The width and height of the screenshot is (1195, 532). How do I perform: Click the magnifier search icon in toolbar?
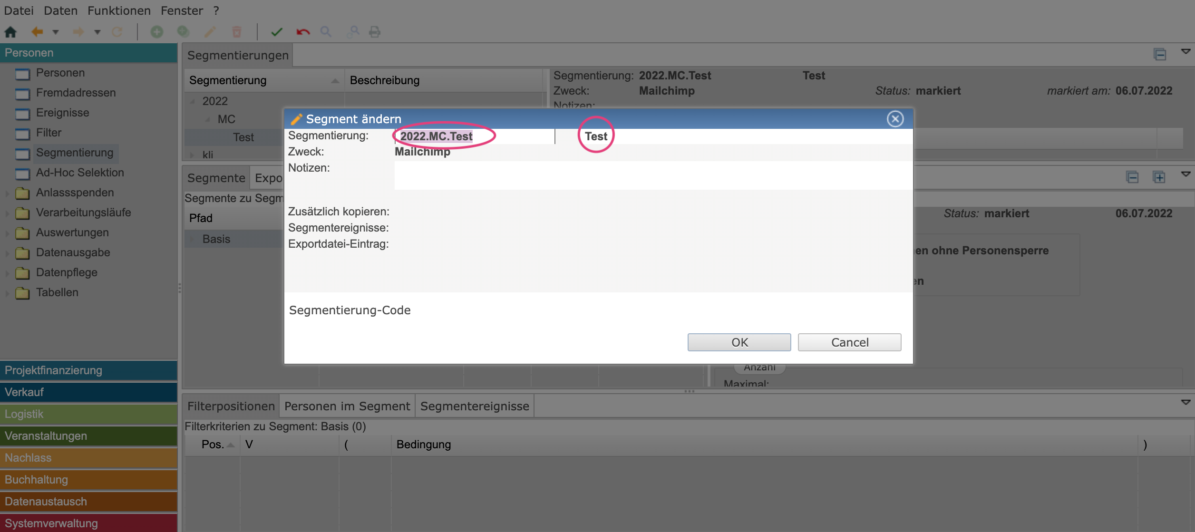tap(326, 32)
